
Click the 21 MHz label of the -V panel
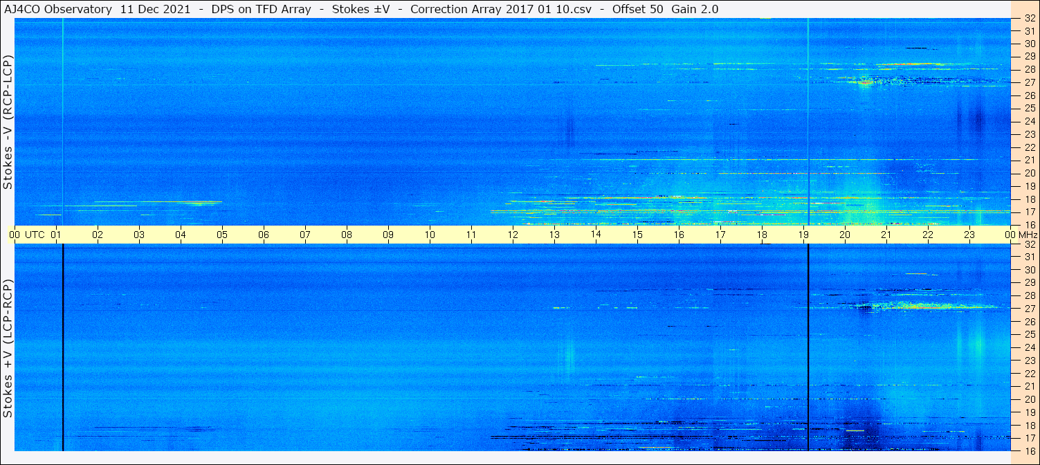[1030, 161]
